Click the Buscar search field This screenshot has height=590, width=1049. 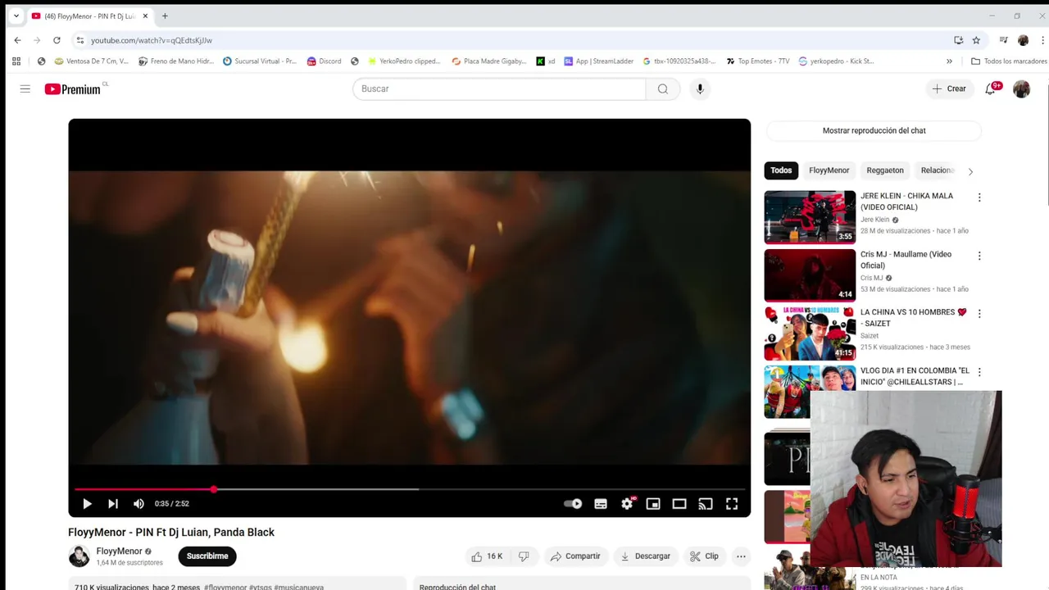click(x=499, y=88)
